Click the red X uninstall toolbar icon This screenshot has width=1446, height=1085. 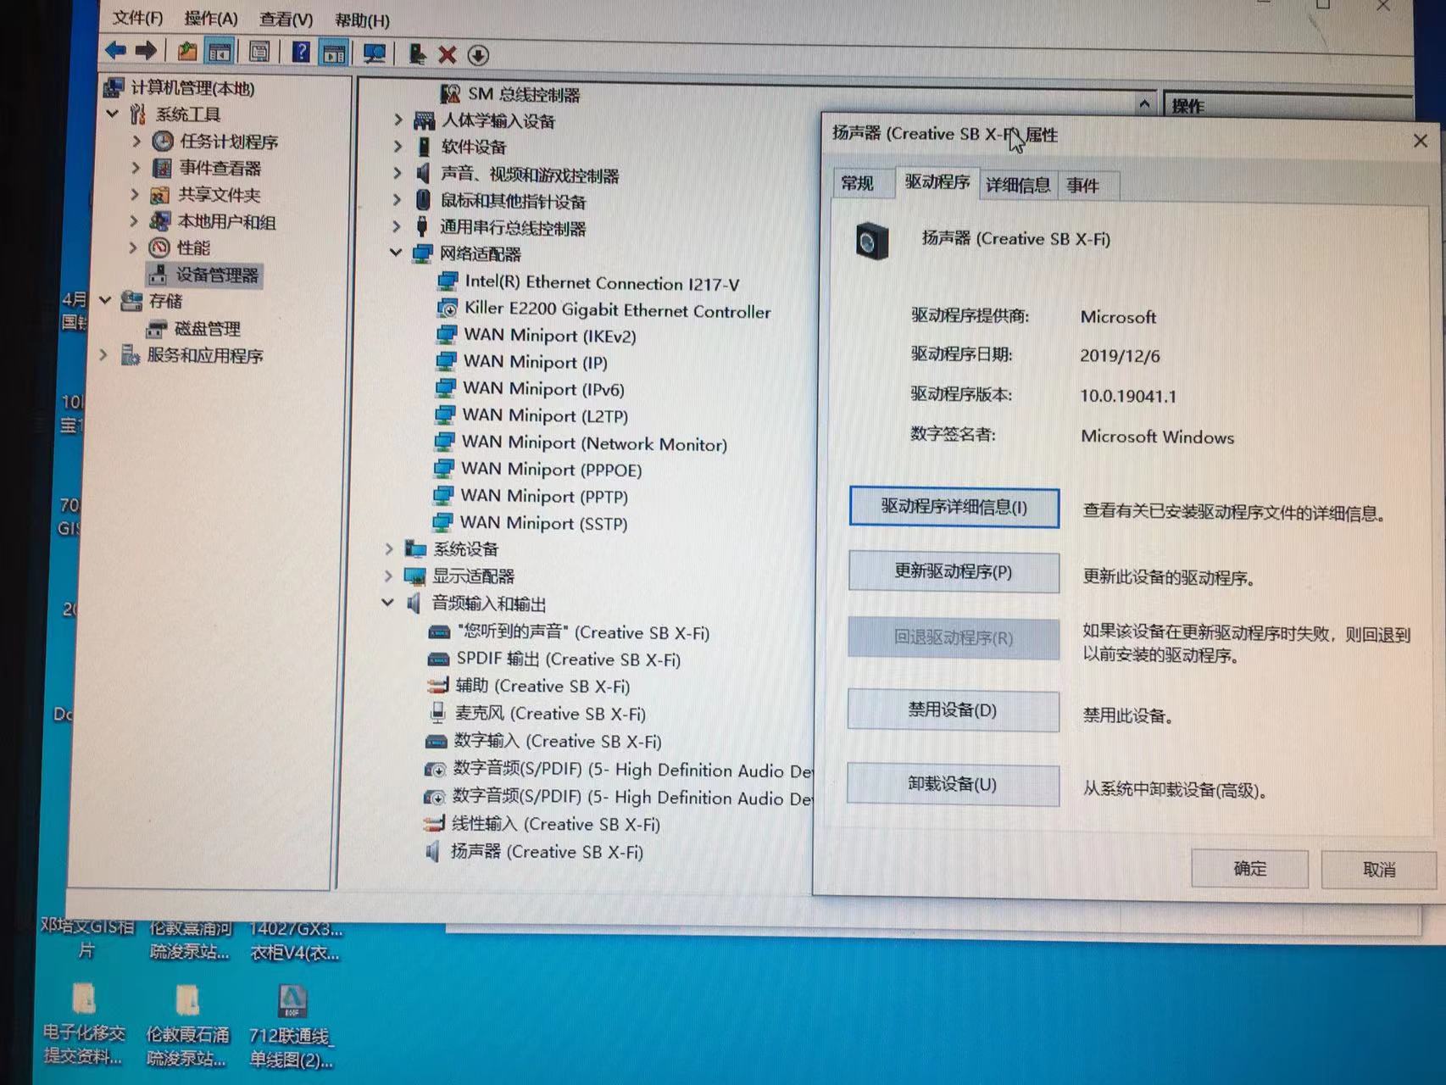[x=448, y=55]
